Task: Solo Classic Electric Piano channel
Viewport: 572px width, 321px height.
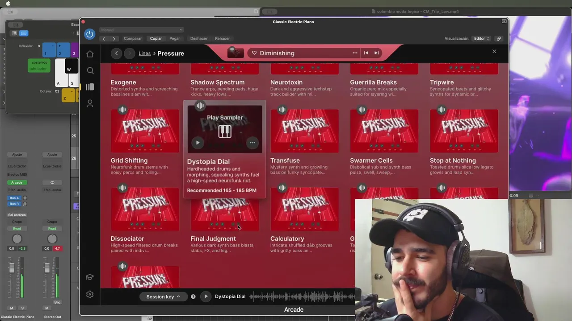Action: [22, 308]
